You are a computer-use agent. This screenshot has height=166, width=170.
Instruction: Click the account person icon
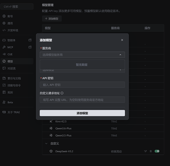4,16
